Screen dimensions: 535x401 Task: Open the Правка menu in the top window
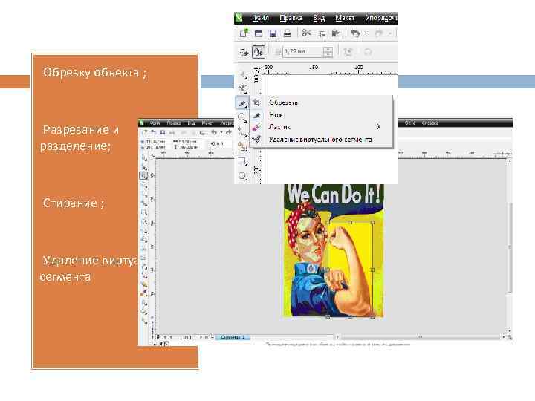click(291, 18)
